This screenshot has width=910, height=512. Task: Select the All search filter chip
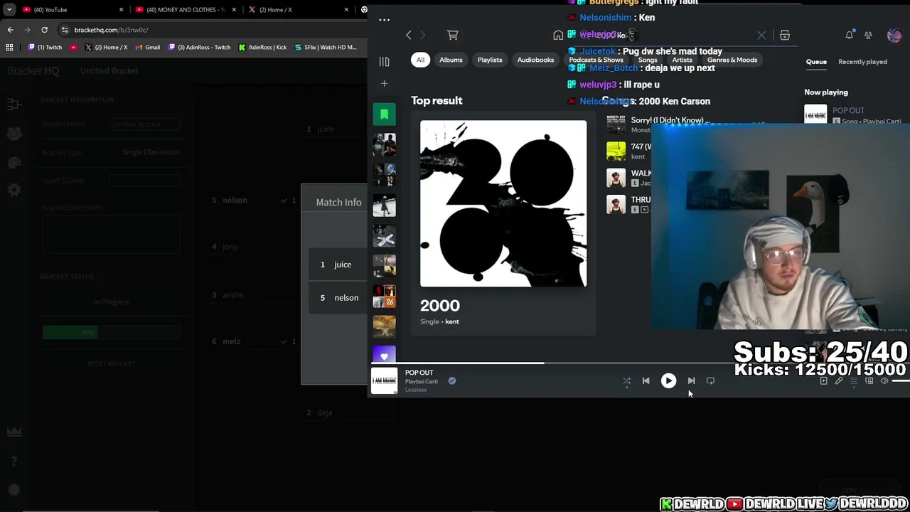[420, 60]
